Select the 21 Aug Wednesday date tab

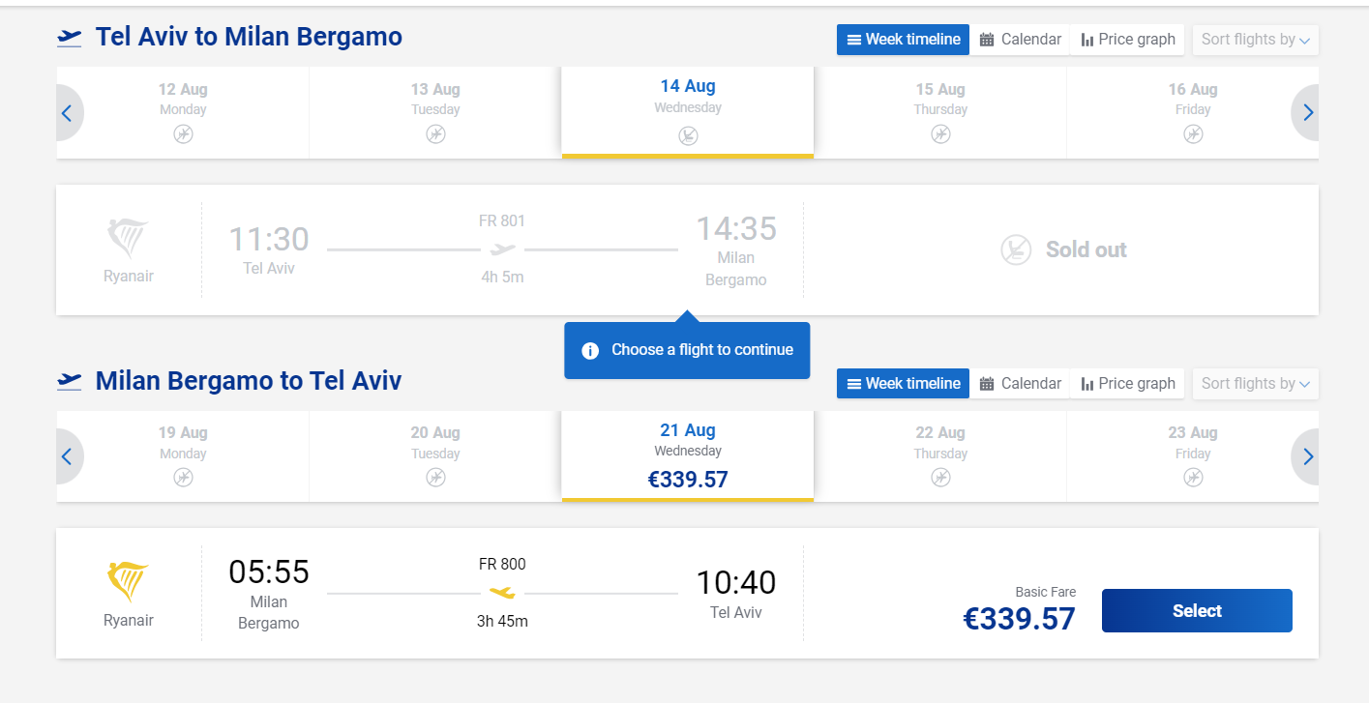(687, 454)
